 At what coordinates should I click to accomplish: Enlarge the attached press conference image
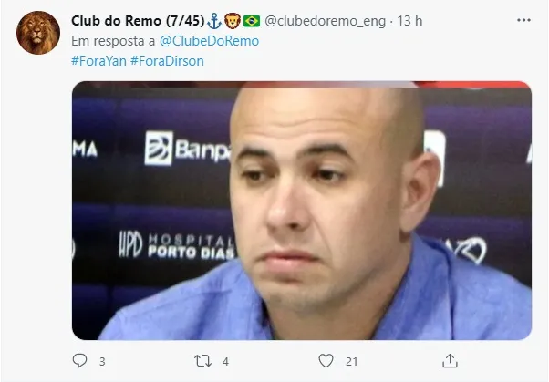(302, 211)
